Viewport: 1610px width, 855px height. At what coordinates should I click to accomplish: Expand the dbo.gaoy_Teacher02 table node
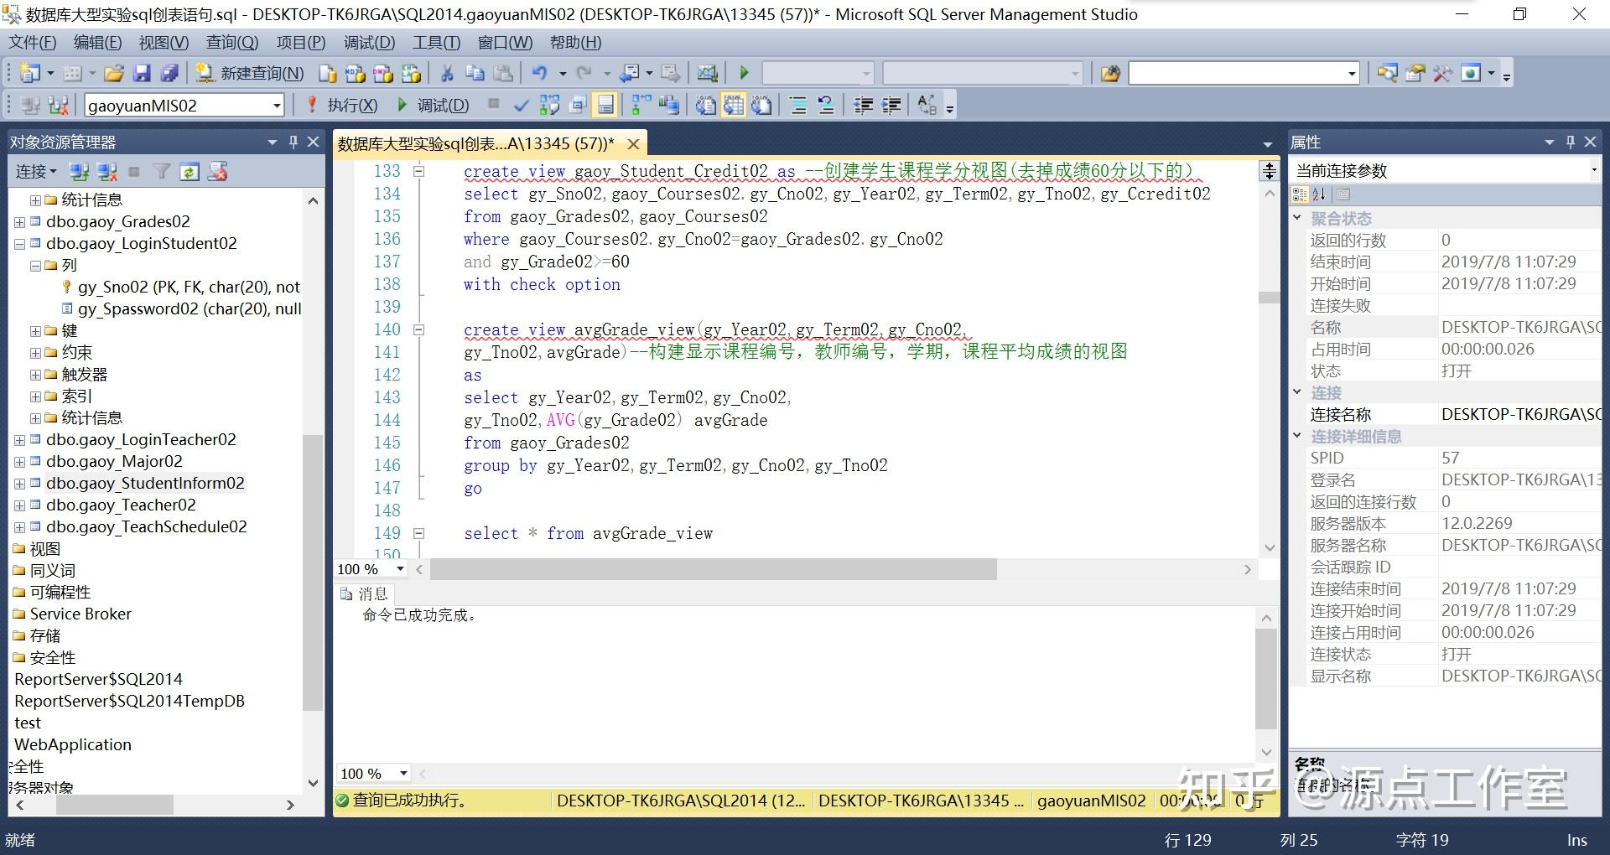(x=19, y=505)
